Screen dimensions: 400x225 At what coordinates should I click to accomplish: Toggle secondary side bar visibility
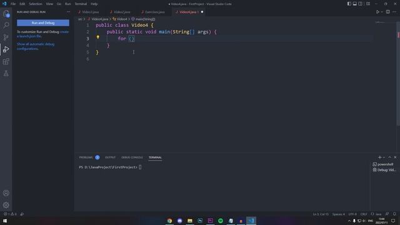[360, 4]
